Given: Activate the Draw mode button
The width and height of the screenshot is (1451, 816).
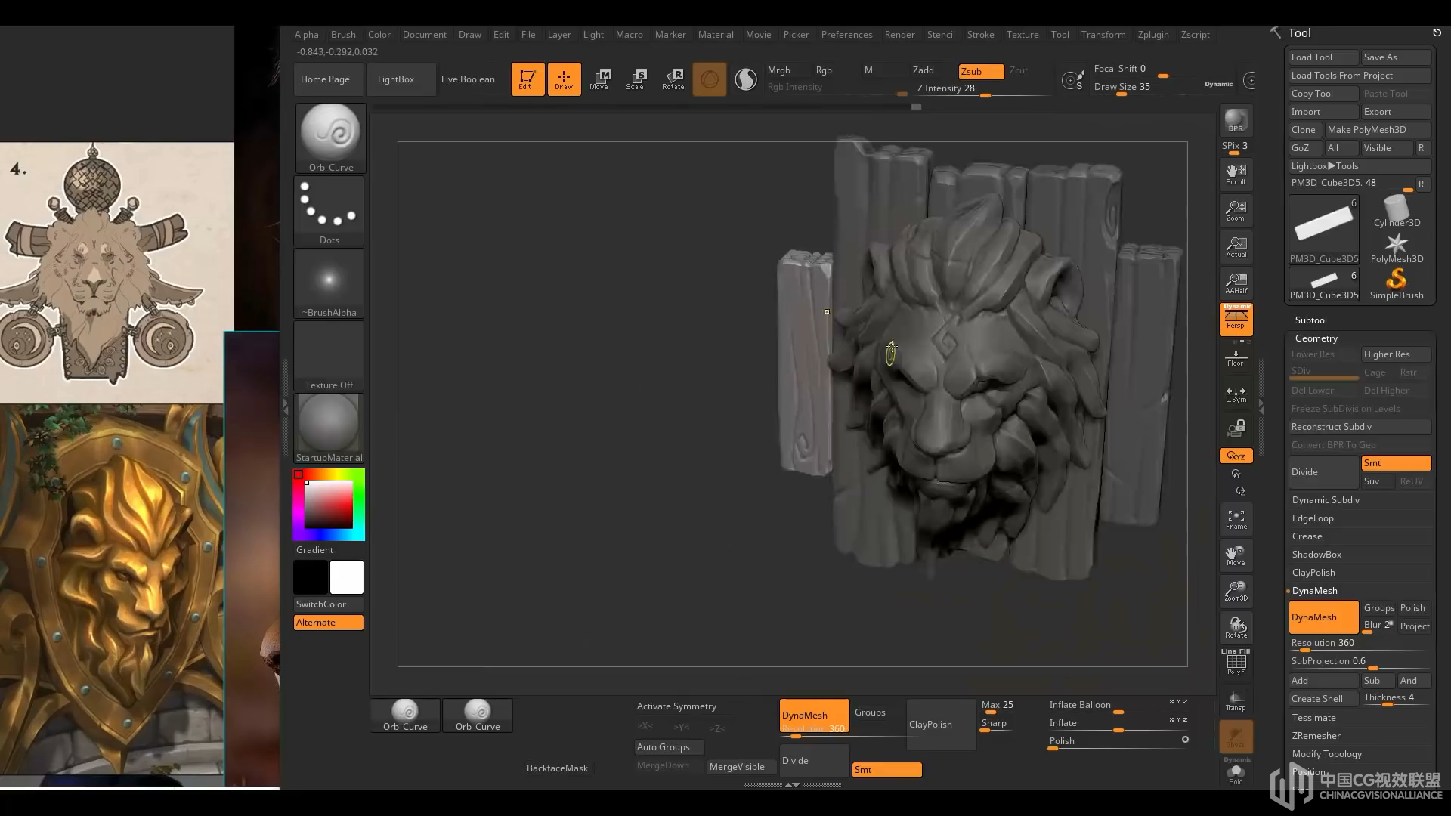Looking at the screenshot, I should tap(564, 79).
